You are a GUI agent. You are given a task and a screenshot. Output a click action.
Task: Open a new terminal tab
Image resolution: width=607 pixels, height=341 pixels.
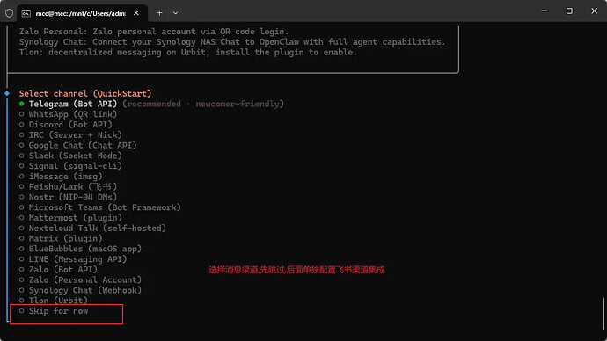tap(159, 13)
